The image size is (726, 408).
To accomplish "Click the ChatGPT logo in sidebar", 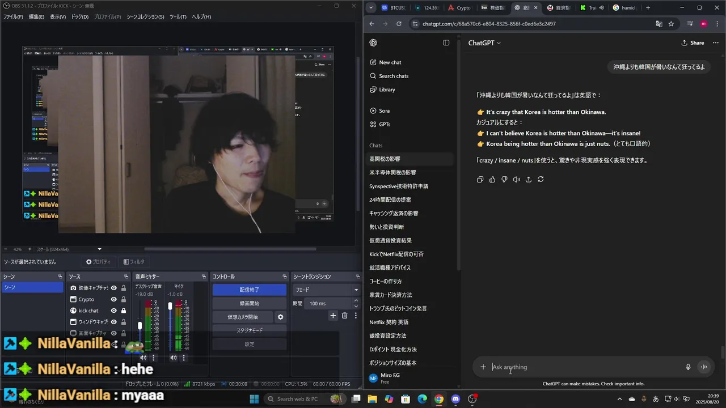I will click(x=373, y=42).
